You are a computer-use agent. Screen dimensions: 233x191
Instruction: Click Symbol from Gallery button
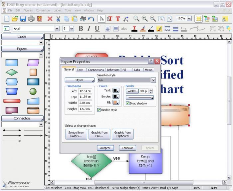pyautogui.click(x=76, y=134)
